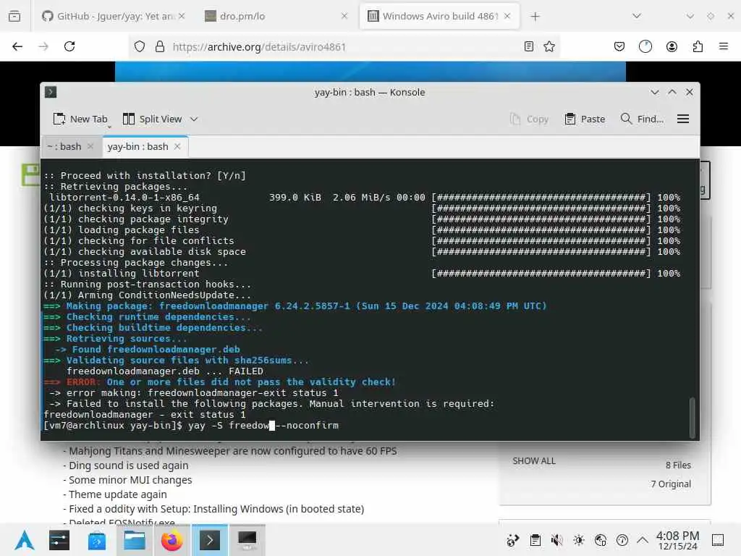The height and width of the screenshot is (556, 741).
Task: Toggle reader view in address bar
Action: click(x=529, y=46)
